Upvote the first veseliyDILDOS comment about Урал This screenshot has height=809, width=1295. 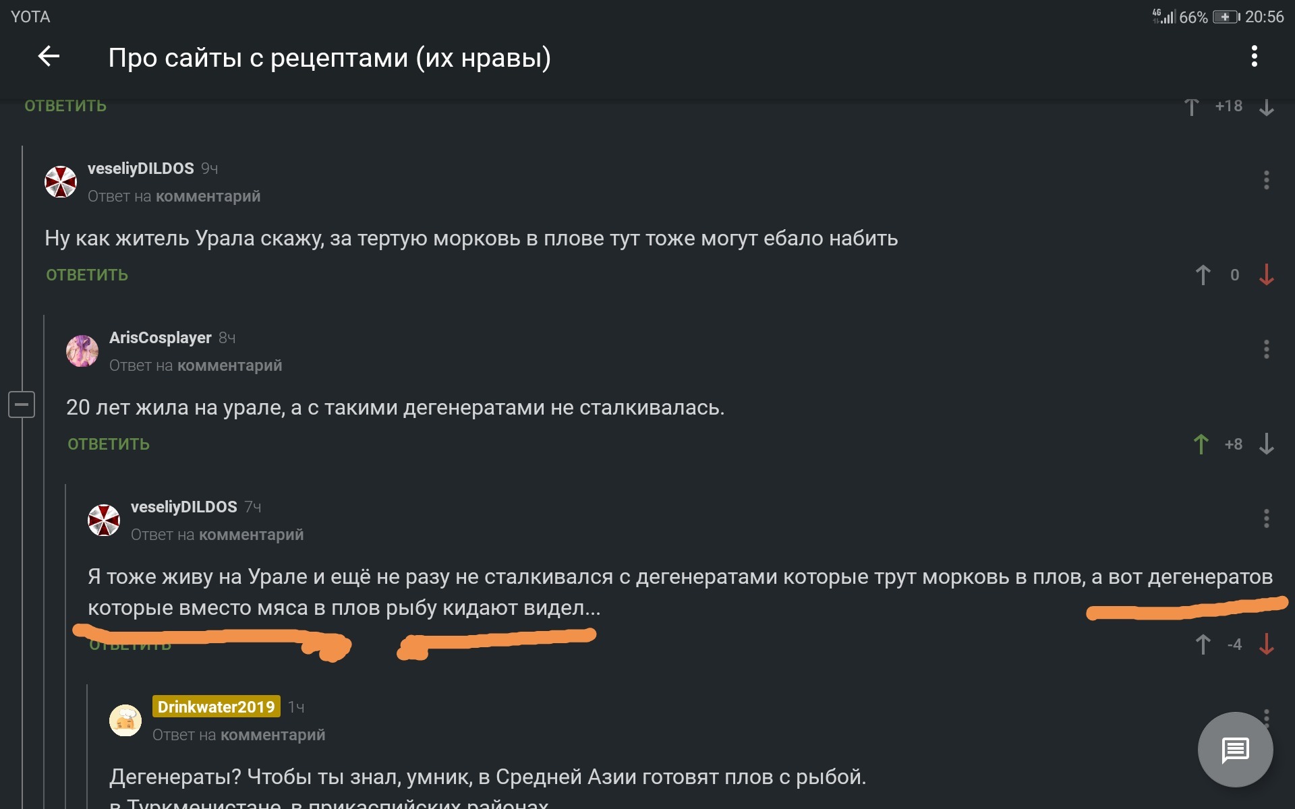tap(1203, 275)
